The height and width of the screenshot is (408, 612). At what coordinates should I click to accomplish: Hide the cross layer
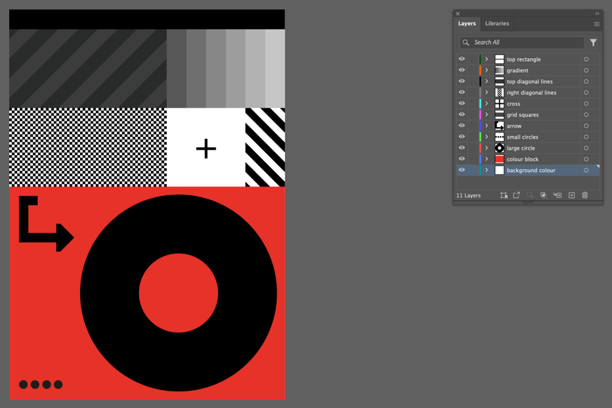(462, 104)
